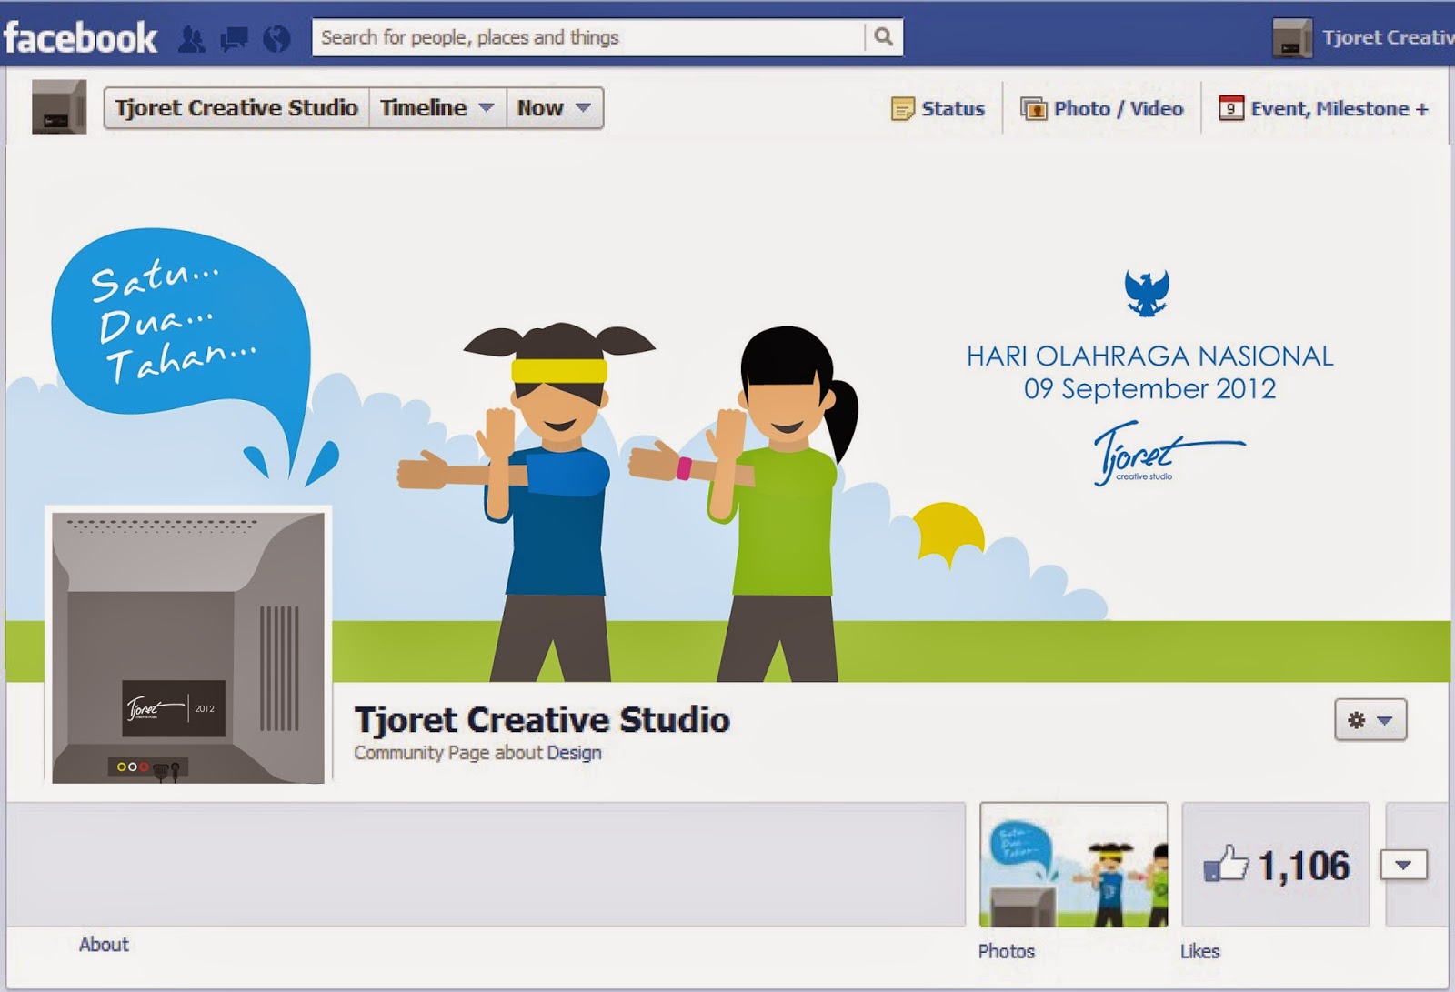1455x992 pixels.
Task: Open the gear settings dropdown
Action: (1370, 720)
